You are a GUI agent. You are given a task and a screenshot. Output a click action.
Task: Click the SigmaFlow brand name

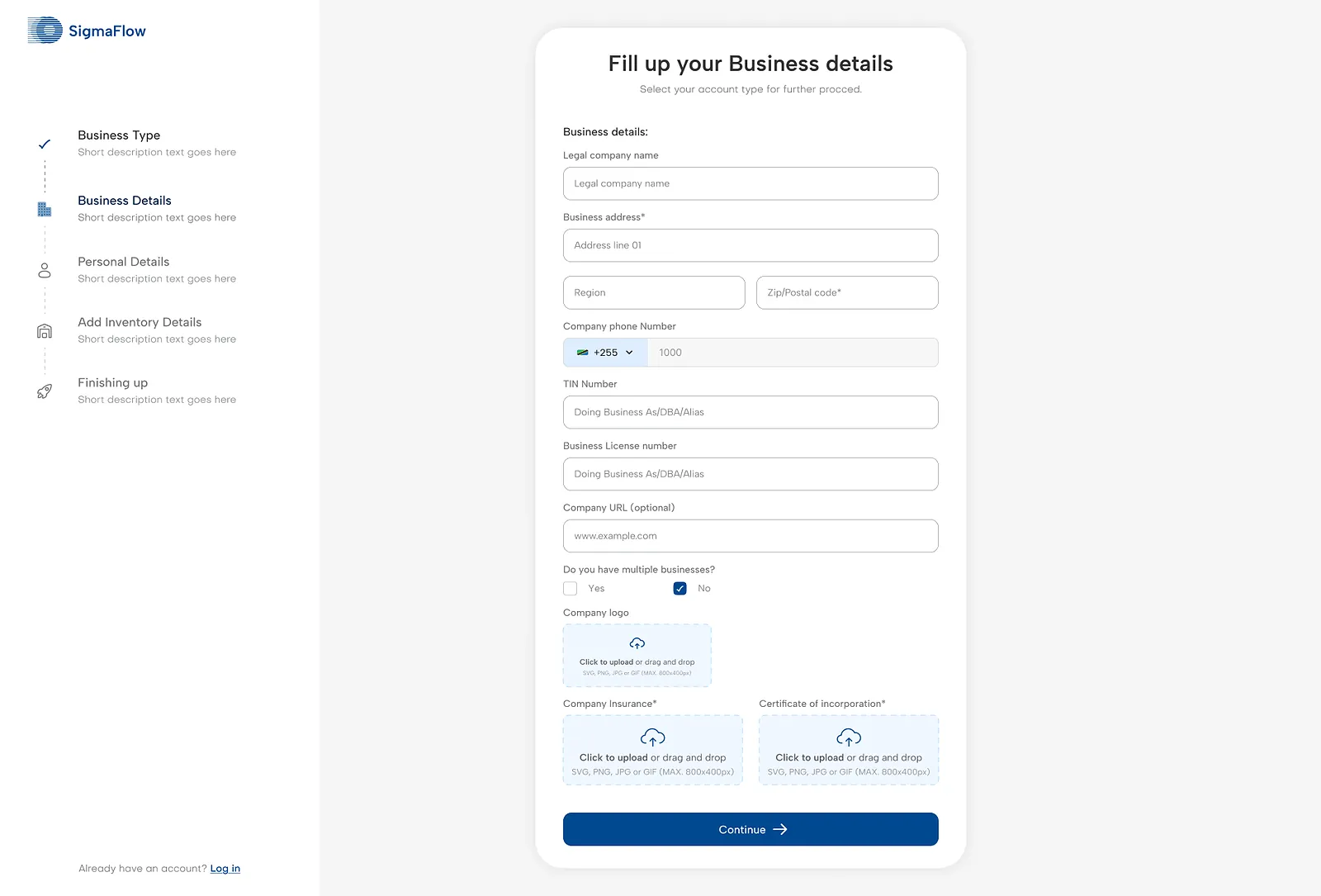(107, 31)
